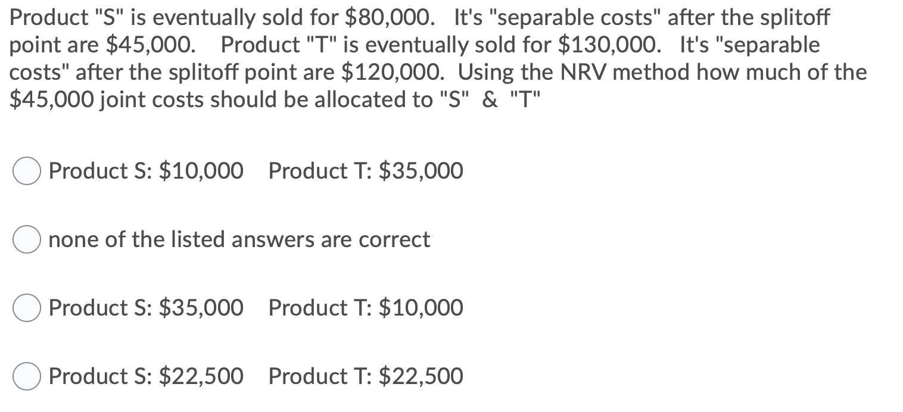The width and height of the screenshot is (903, 412).
Task: Mark the second answer option as selected
Action: [26, 240]
